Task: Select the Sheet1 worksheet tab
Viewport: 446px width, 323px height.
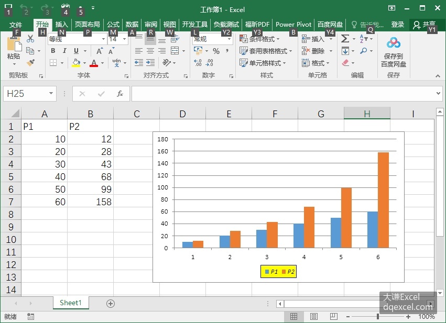Action: 71,303
